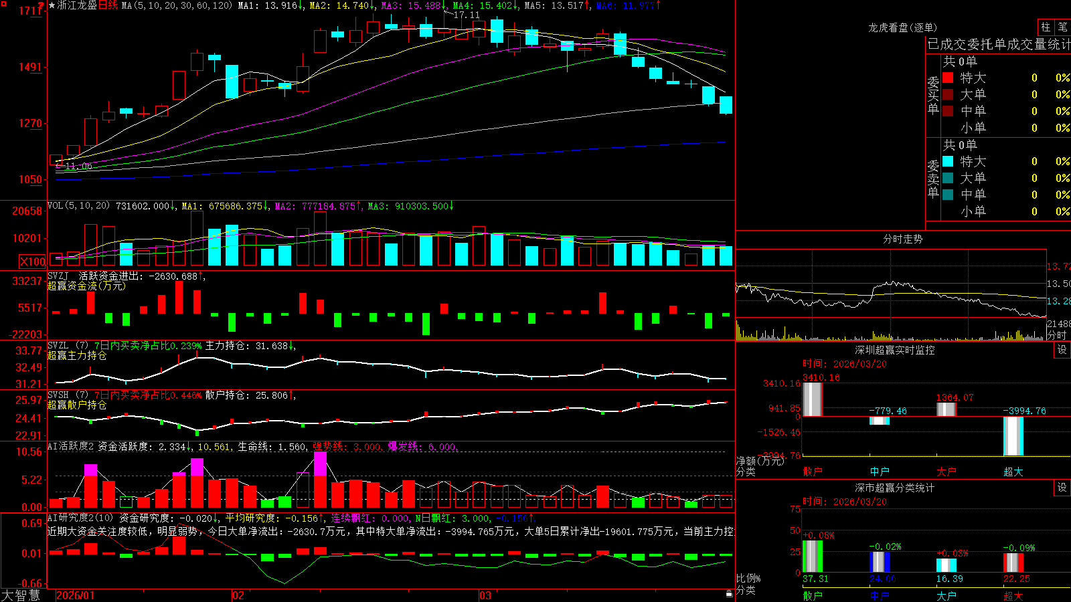The height and width of the screenshot is (602, 1071).
Task: Click the 超赢资金流(万元) subtitle
Action: pos(86,286)
